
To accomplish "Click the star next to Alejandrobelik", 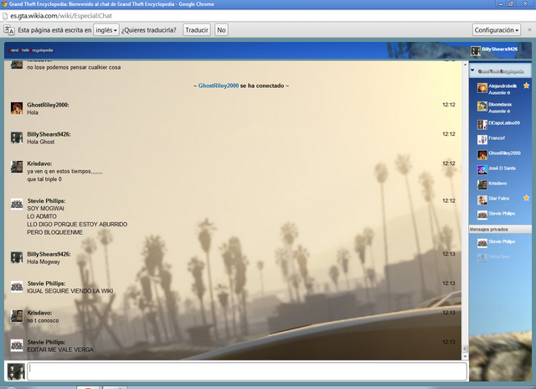I will tap(526, 86).
